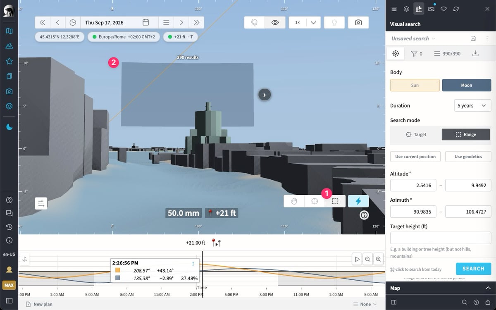The width and height of the screenshot is (496, 310).
Task: Click Use geodetics button
Action: (468, 157)
